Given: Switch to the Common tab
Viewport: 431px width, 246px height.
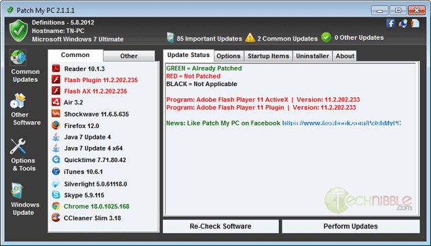Looking at the screenshot, I should coord(75,55).
